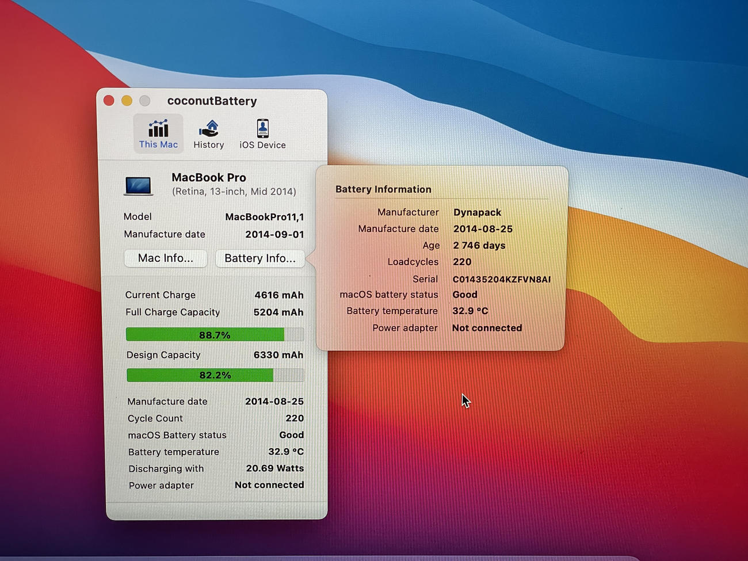Click the MacBookPro11,1 model value
This screenshot has width=748, height=561.
click(x=265, y=217)
